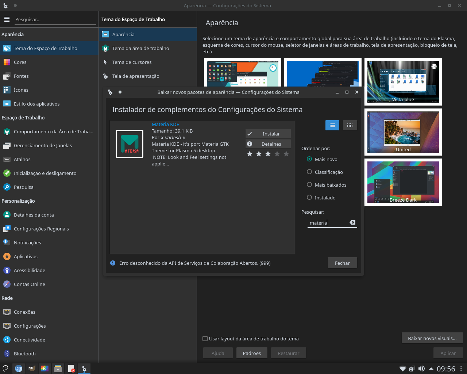Clear the materia search field text
This screenshot has width=467, height=374.
point(352,222)
